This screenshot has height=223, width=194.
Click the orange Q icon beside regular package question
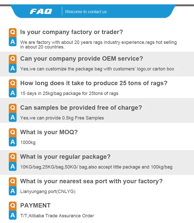point(13,157)
